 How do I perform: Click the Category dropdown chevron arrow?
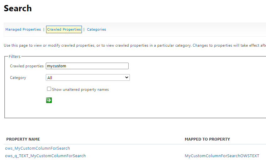[x=126, y=78]
